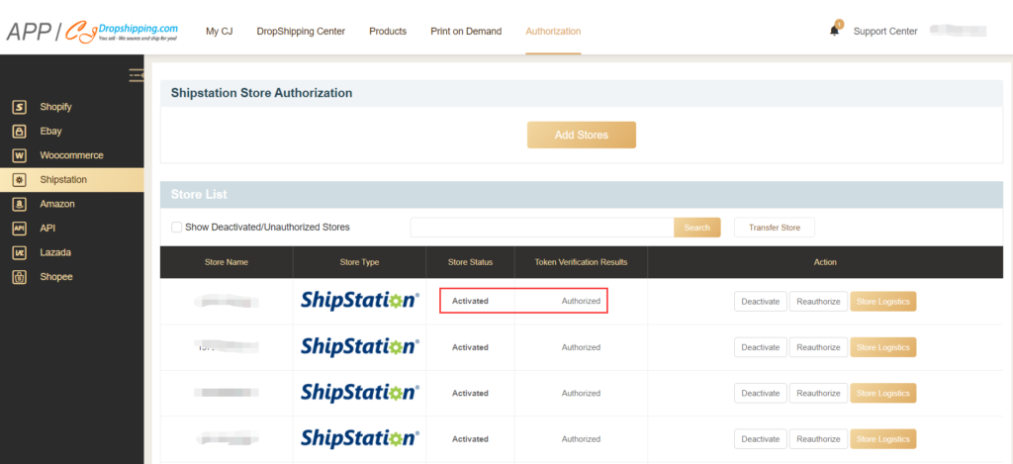Click ShipStation logo in third store row
This screenshot has width=1013, height=464.
[x=360, y=393]
